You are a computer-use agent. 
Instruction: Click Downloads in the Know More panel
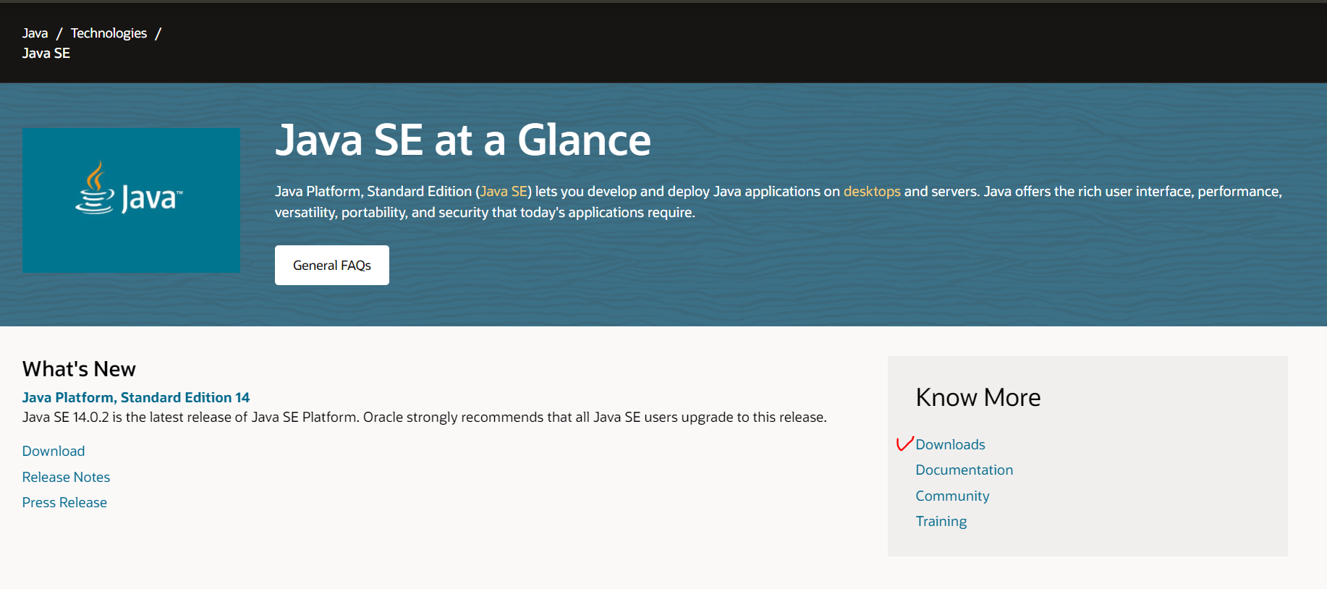pos(950,444)
